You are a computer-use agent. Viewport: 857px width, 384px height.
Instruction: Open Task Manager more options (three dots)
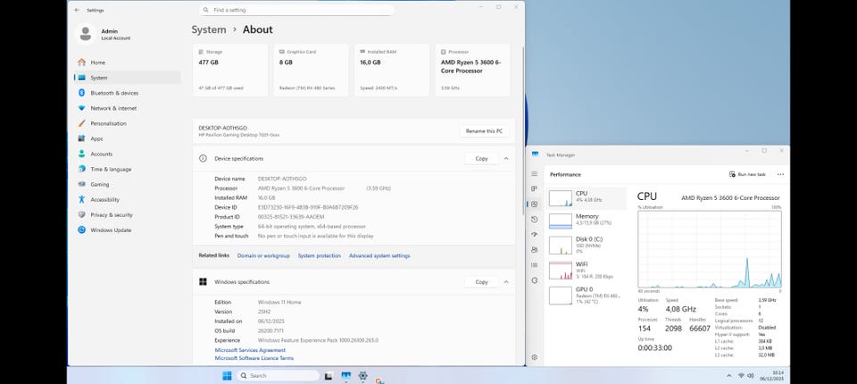[780, 174]
